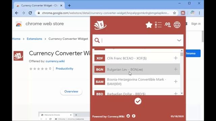Select the XOF currency code badge
This screenshot has height=121, width=216.
[x=100, y=58]
